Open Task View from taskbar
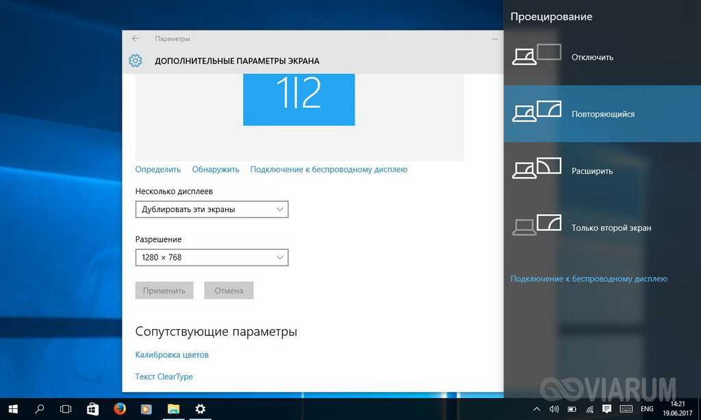 66,409
